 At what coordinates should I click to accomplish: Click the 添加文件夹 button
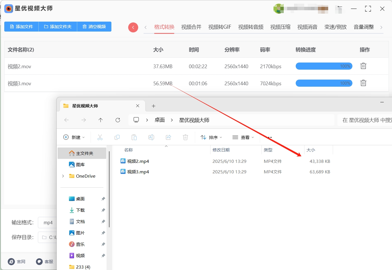[58, 26]
